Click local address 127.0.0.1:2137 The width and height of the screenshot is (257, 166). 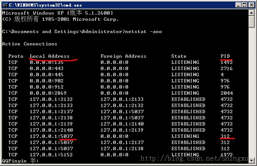(51, 112)
